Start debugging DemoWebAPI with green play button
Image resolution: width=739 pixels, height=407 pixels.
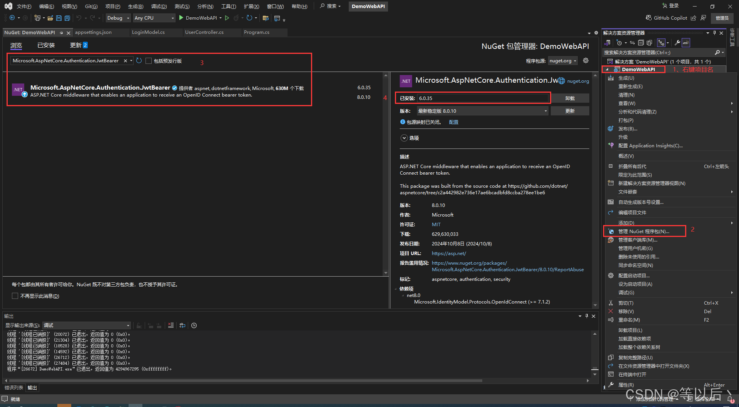point(227,18)
